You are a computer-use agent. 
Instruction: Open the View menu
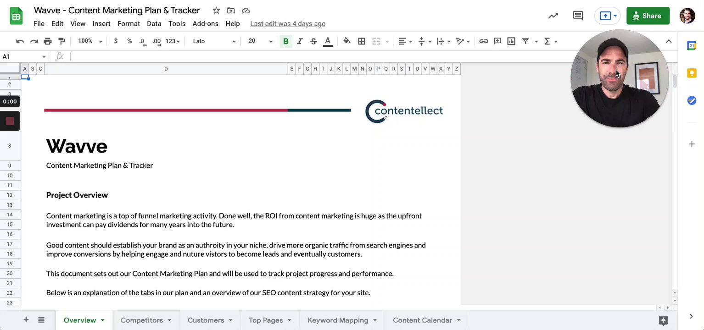pos(78,24)
